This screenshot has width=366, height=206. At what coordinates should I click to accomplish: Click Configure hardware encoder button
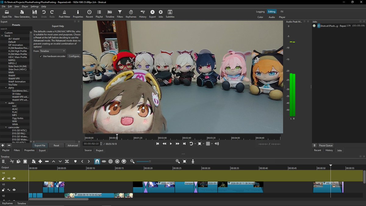[x=74, y=56]
